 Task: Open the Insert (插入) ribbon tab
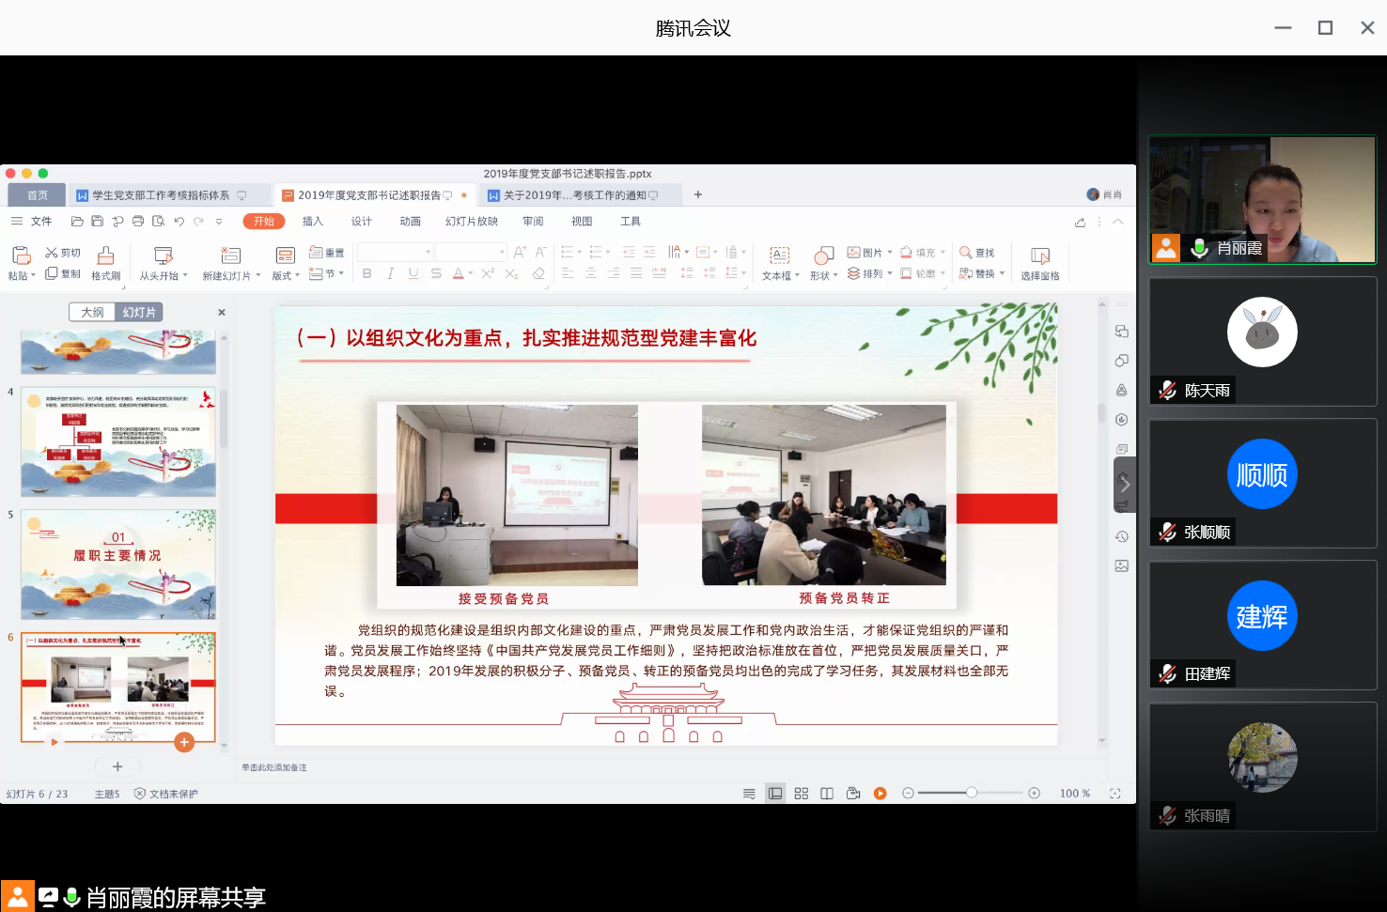(x=312, y=222)
